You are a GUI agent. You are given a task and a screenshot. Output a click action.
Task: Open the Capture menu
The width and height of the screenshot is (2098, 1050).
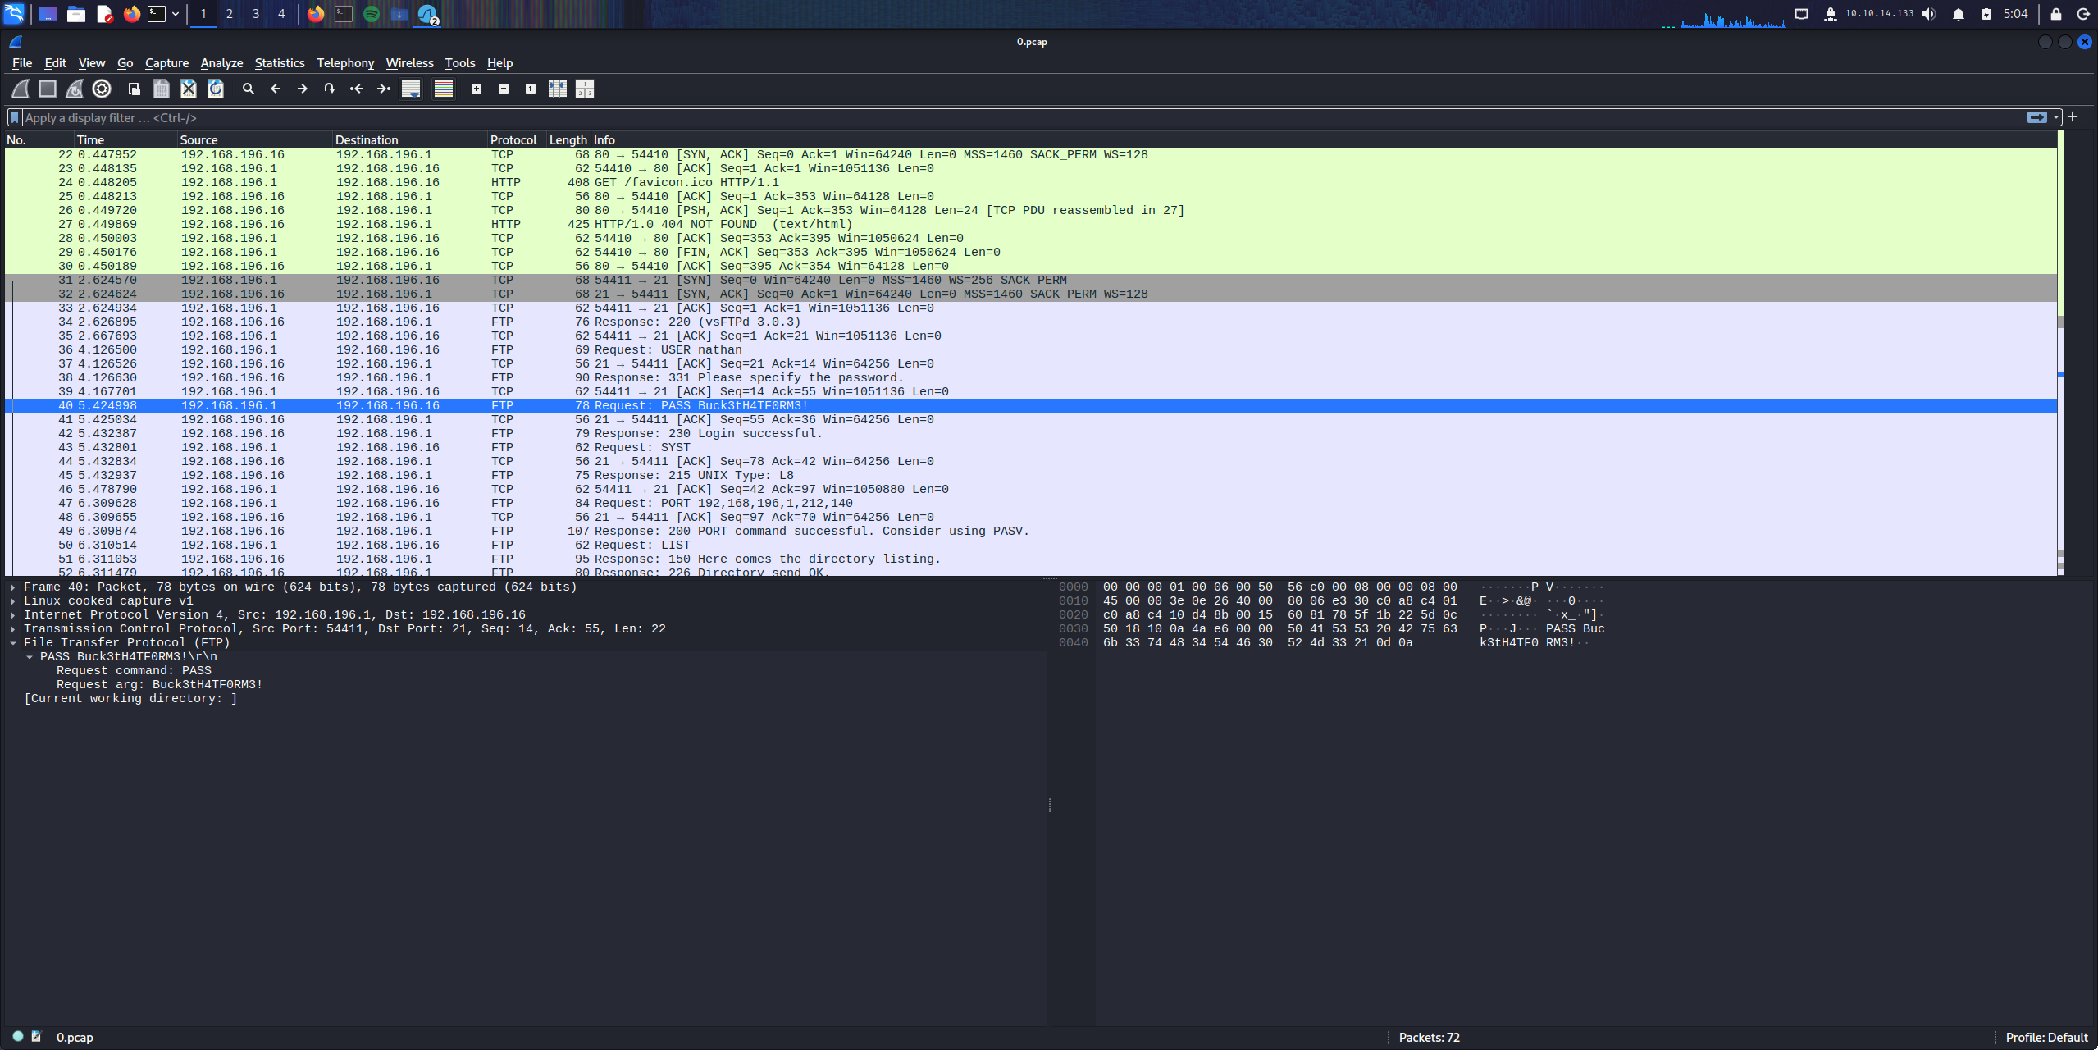click(x=166, y=63)
